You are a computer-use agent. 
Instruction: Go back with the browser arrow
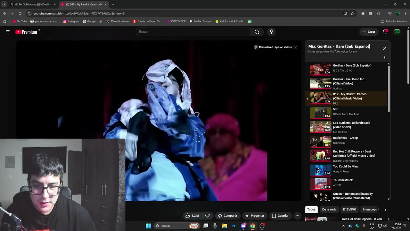[4, 13]
